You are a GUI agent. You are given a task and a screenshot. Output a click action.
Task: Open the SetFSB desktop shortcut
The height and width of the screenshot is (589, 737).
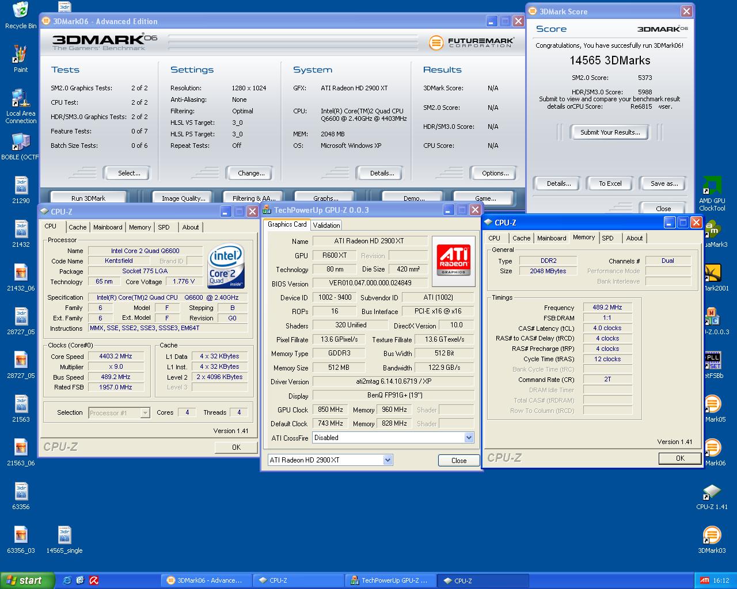pos(714,366)
